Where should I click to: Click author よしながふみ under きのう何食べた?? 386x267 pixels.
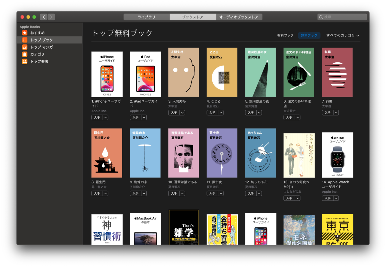click(293, 192)
